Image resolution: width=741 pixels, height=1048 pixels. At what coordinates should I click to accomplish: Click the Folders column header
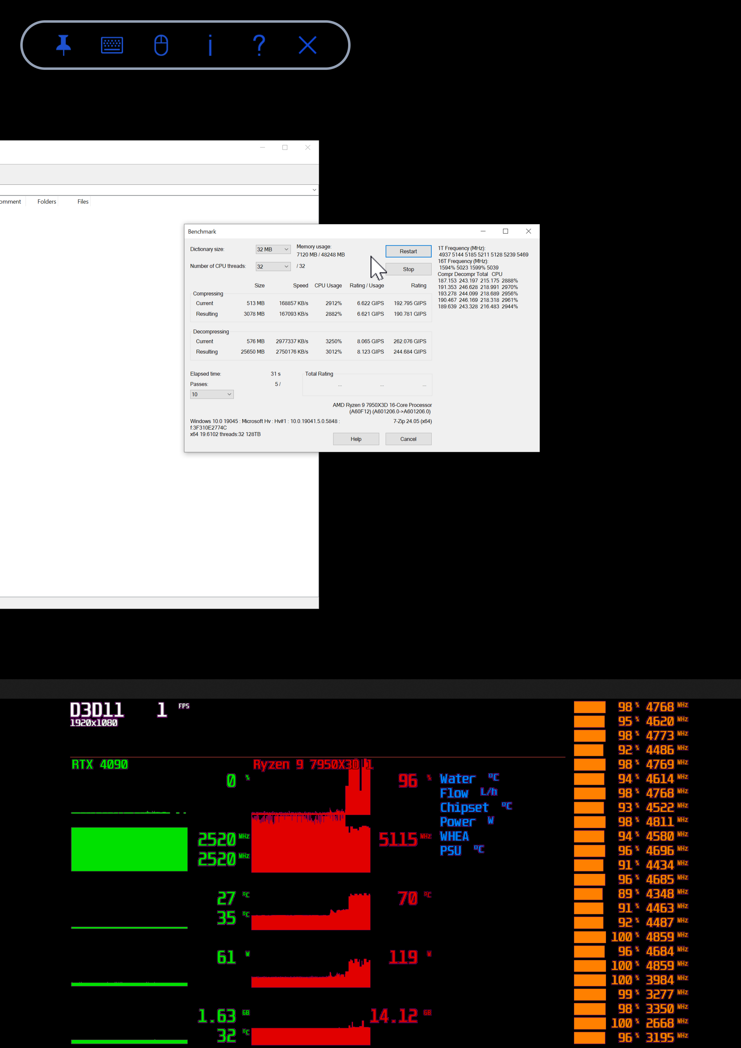pos(46,202)
